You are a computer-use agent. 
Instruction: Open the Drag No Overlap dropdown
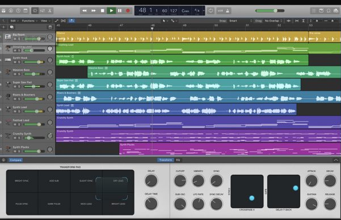click(273, 21)
